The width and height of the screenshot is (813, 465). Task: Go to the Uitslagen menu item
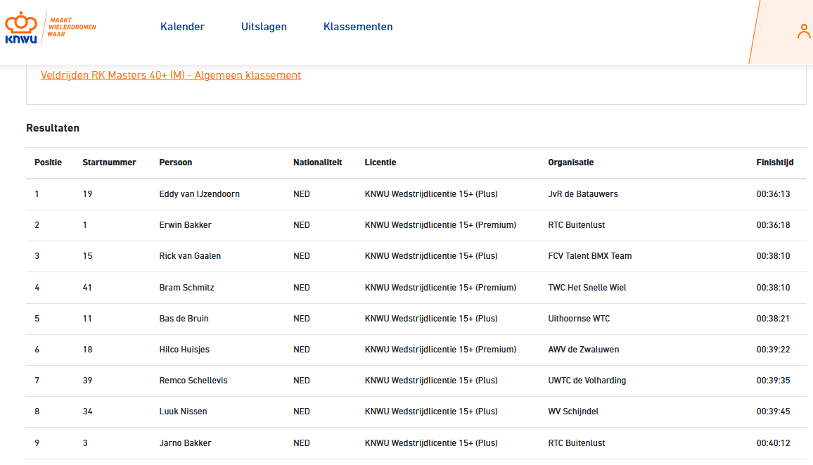[x=264, y=27]
